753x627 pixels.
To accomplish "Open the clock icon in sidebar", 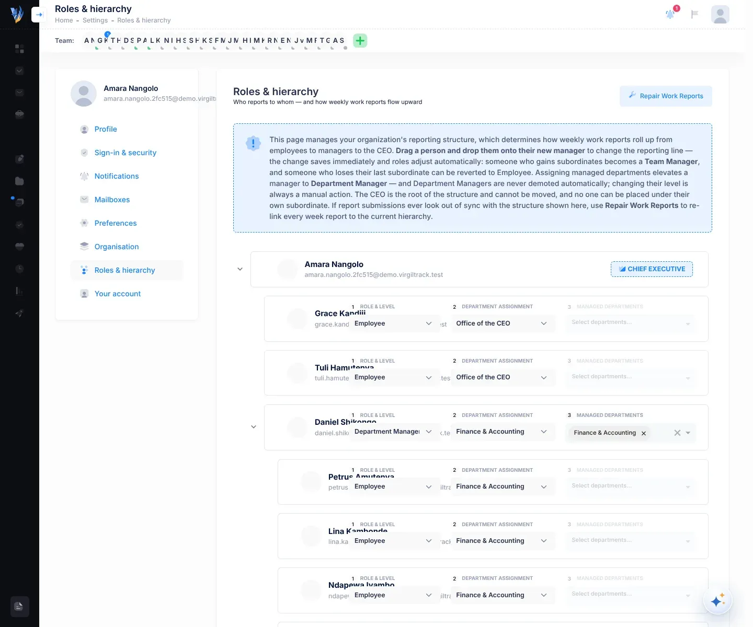I will click(x=19, y=269).
